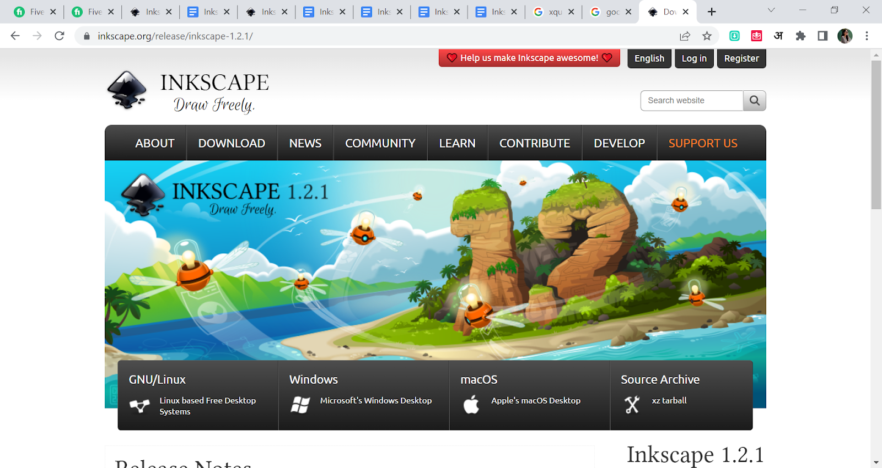The height and width of the screenshot is (468, 882).
Task: Click the Register button
Action: pyautogui.click(x=741, y=58)
